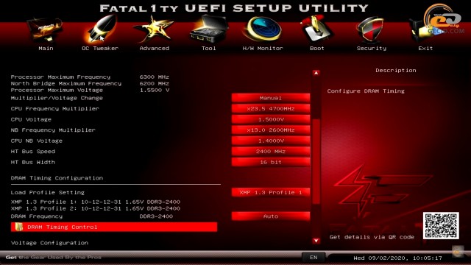The image size is (471, 265).
Task: Open the Security shield icon
Action: [371, 29]
